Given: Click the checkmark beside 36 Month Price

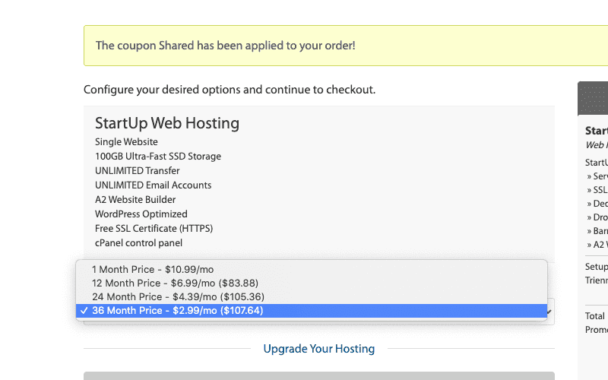Looking at the screenshot, I should click(84, 311).
